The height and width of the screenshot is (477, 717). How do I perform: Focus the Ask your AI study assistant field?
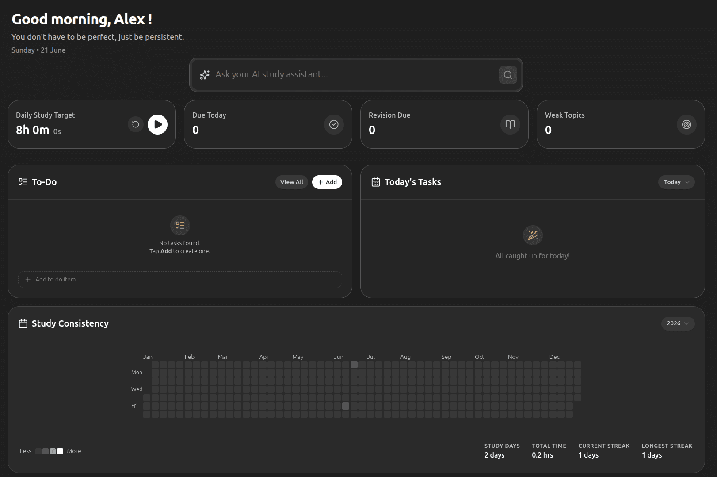(x=356, y=75)
